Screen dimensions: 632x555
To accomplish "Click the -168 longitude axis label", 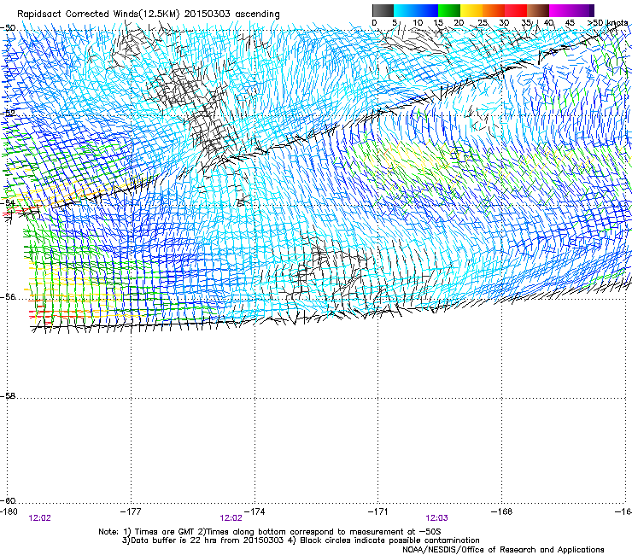I will (x=502, y=511).
